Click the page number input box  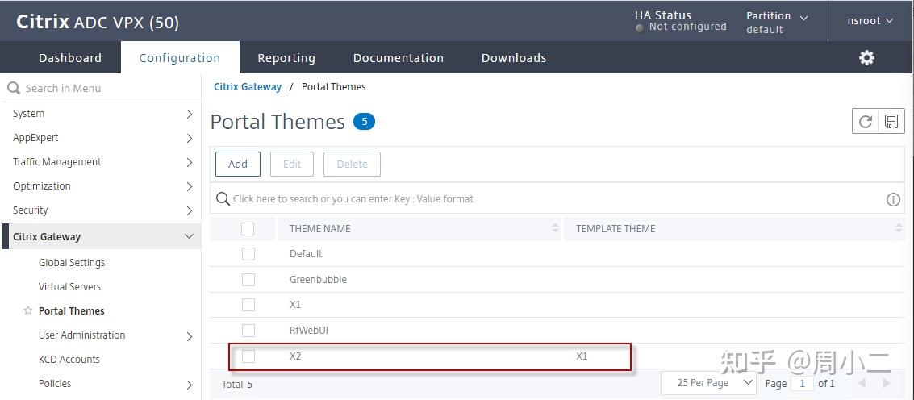[x=803, y=383]
